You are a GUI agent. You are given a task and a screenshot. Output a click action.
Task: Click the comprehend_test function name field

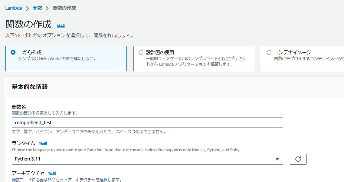pyautogui.click(x=147, y=123)
